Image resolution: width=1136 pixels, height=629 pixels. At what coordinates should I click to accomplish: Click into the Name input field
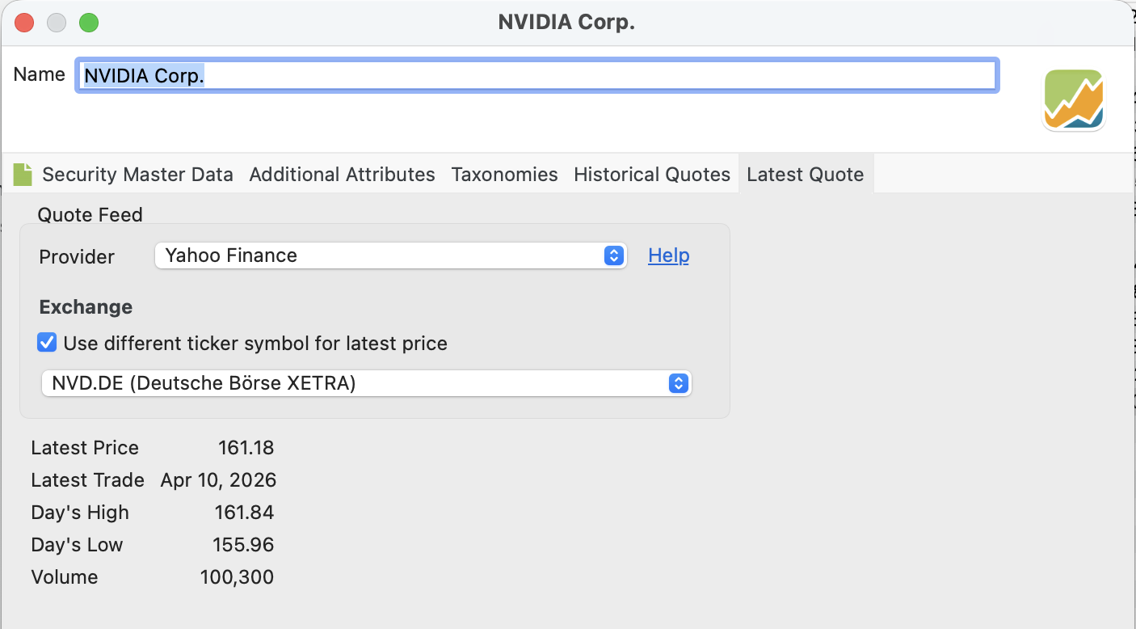coord(537,75)
